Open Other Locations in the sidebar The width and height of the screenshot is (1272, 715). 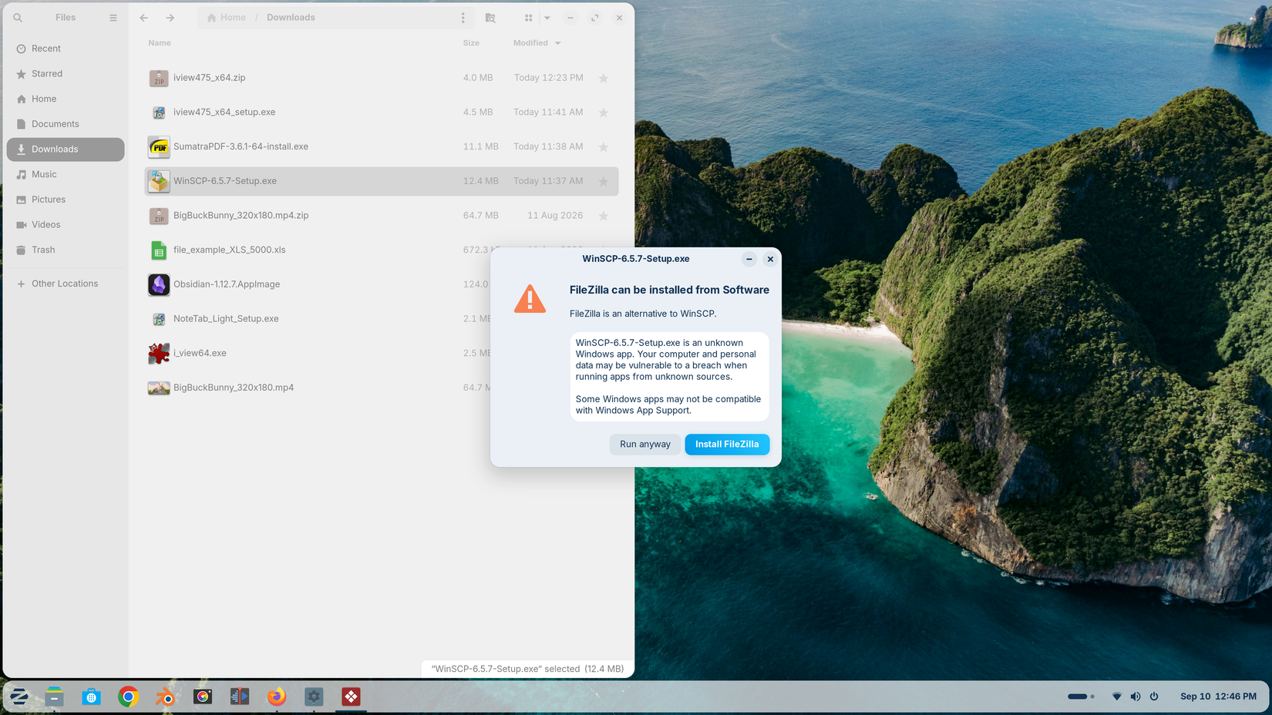click(66, 284)
